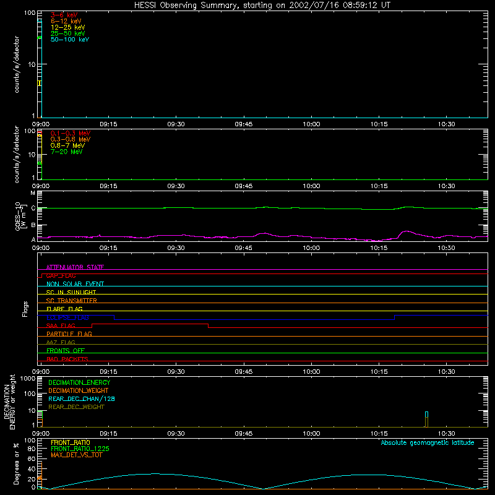Click the magenta GOES bump near 10:20
This screenshot has height=495, width=495.
coord(407,233)
